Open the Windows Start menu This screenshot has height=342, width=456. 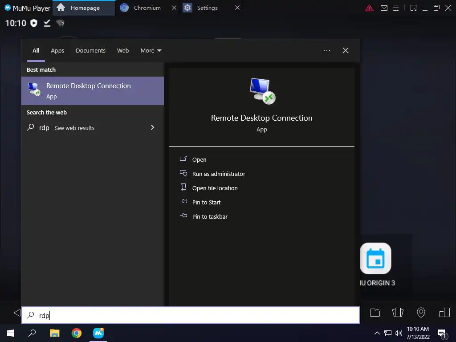(11, 333)
